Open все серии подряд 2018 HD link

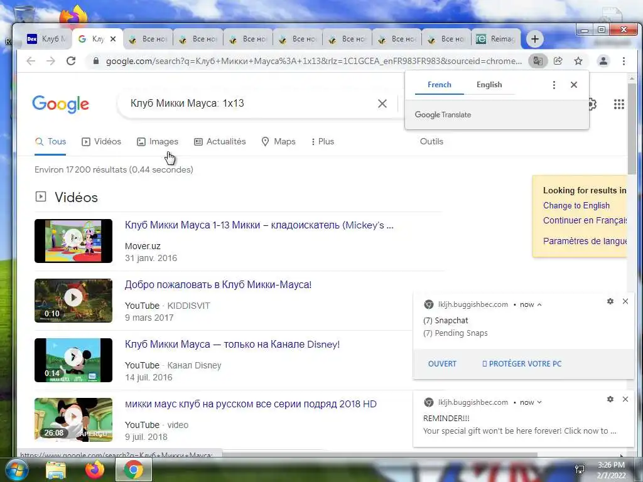click(x=251, y=404)
